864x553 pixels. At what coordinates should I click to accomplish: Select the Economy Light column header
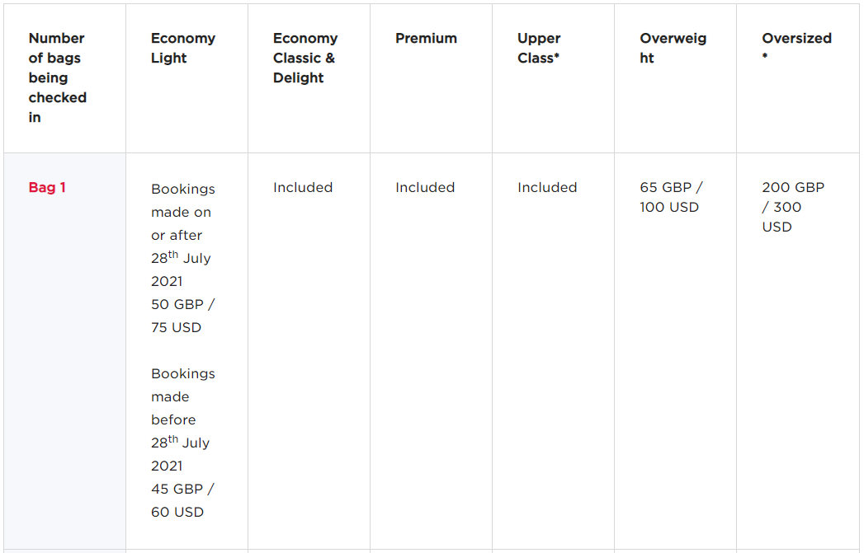click(x=182, y=48)
